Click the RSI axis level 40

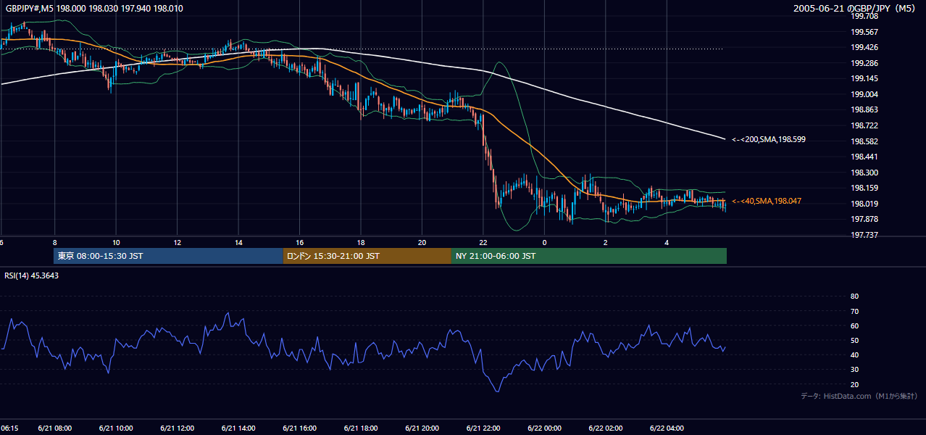point(854,355)
